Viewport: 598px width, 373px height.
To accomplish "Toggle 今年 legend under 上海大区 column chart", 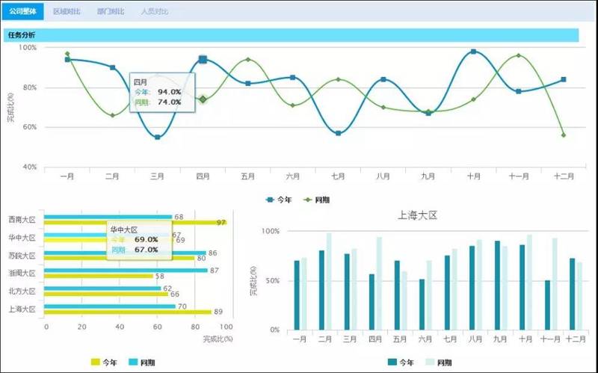I will click(401, 363).
